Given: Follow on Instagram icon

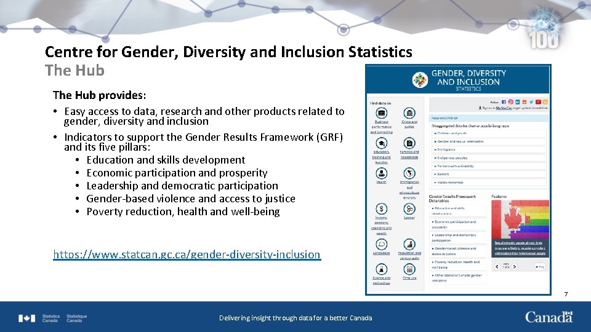Looking at the screenshot, I should 511,102.
